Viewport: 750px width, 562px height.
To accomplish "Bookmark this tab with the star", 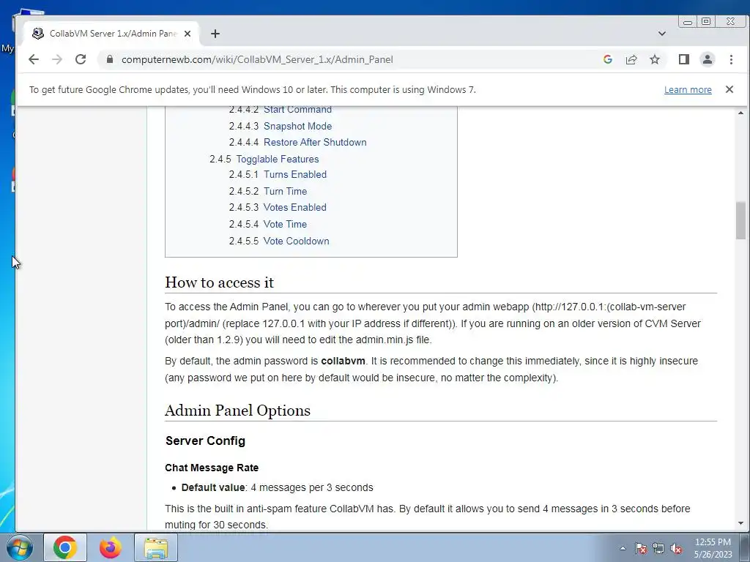I will pos(655,59).
